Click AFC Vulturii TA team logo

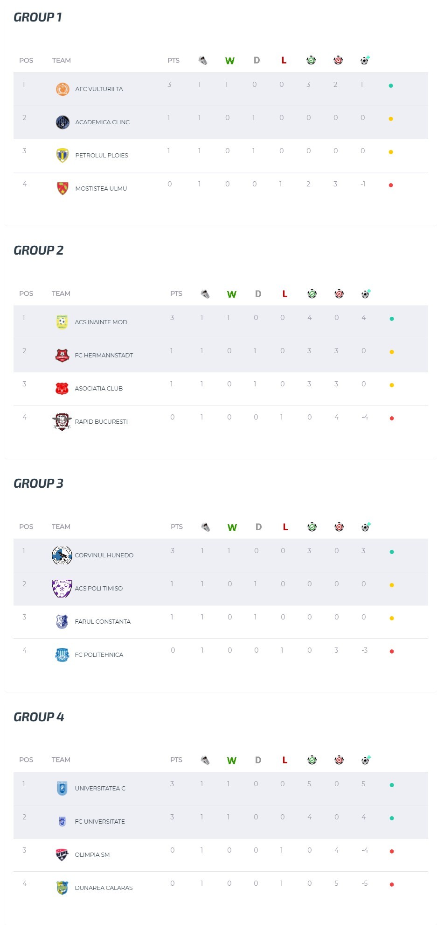(62, 89)
